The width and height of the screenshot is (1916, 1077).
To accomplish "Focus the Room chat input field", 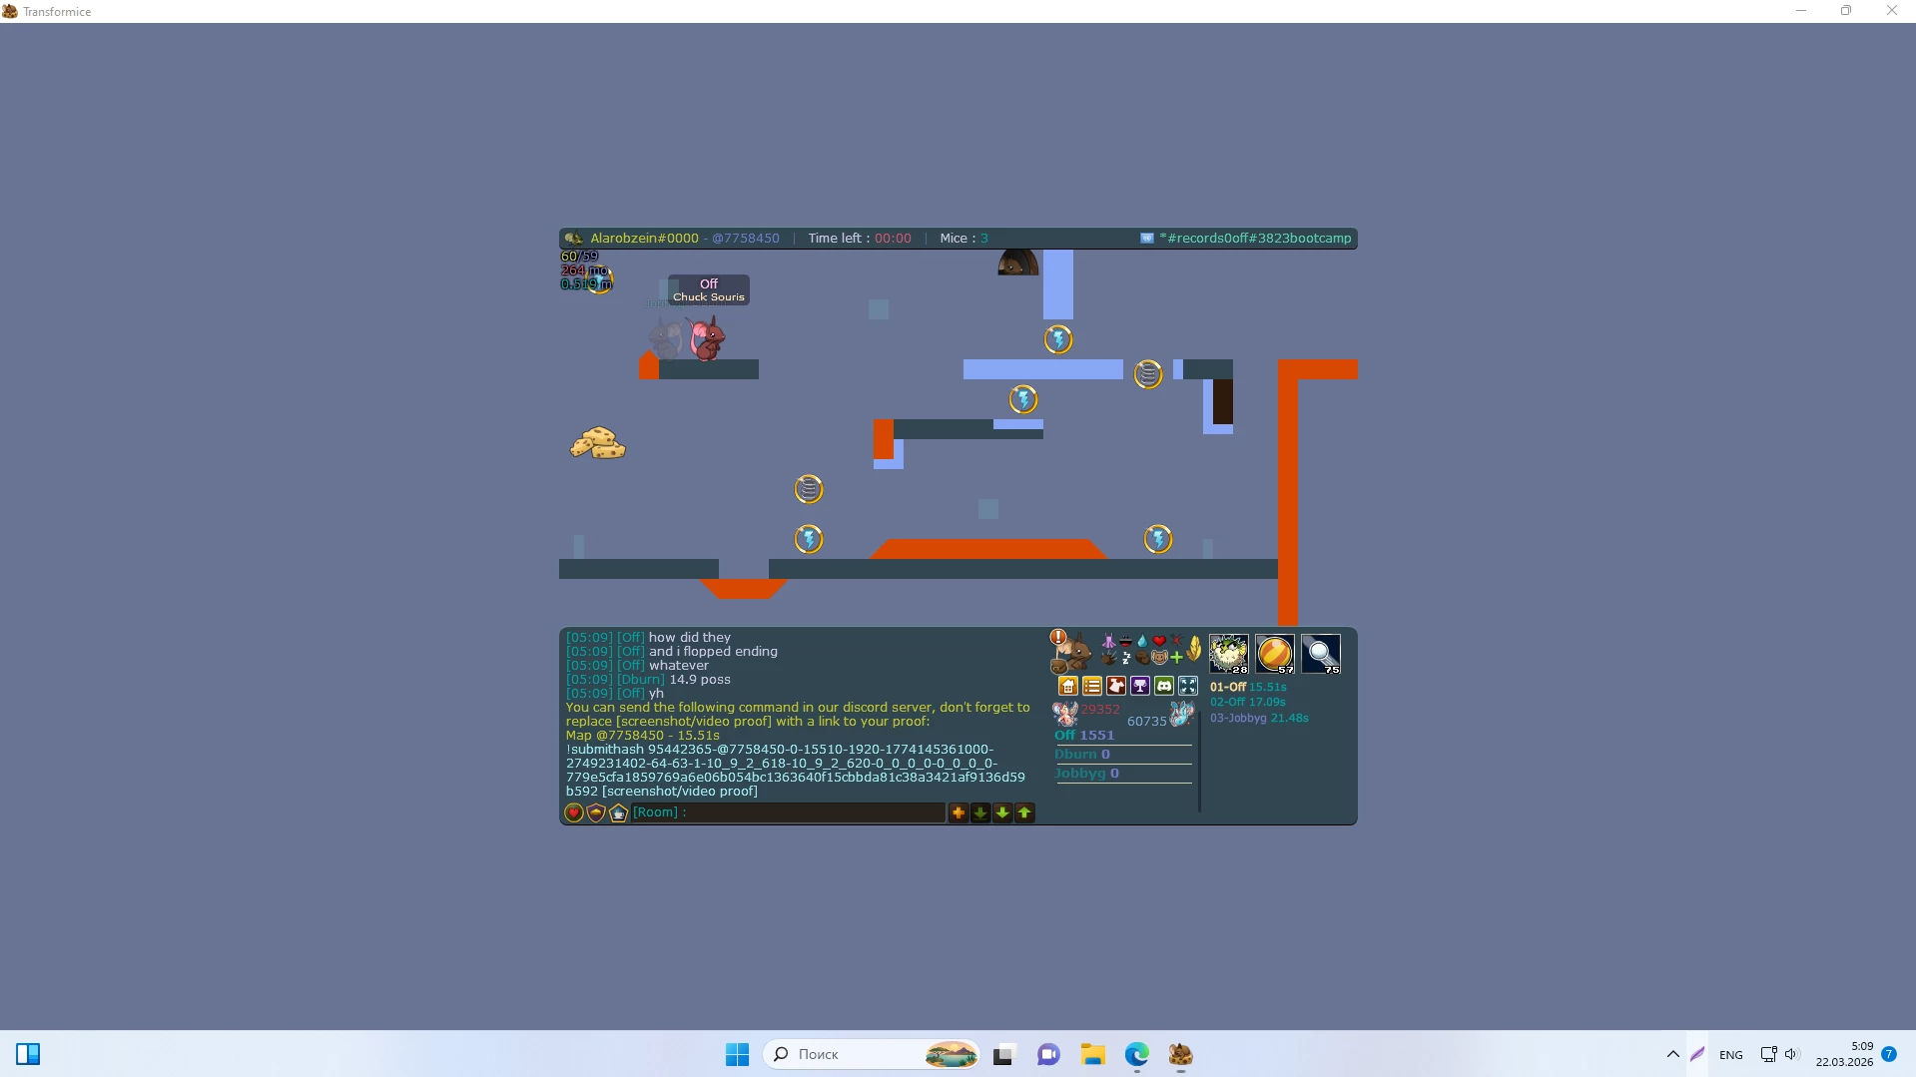I will pos(789,812).
